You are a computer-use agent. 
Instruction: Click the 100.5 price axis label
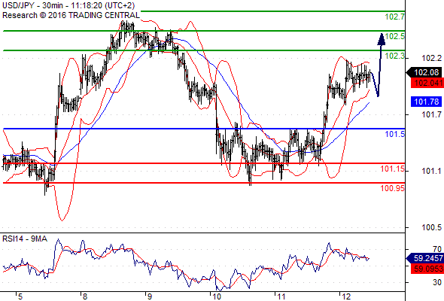[x=431, y=227]
